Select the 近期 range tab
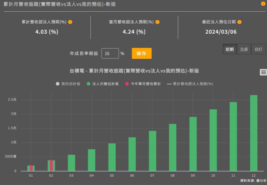 pos(230,49)
